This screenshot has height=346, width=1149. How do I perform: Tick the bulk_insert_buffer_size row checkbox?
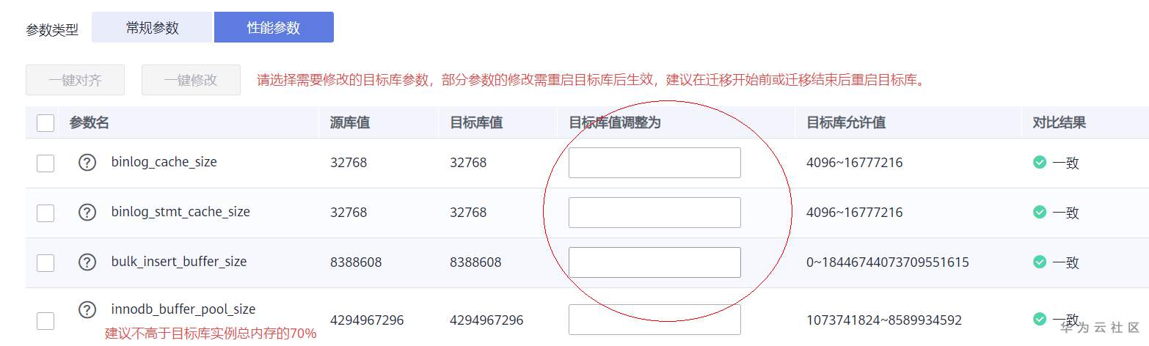pyautogui.click(x=45, y=262)
